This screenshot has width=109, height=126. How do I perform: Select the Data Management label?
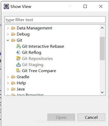click(34, 28)
